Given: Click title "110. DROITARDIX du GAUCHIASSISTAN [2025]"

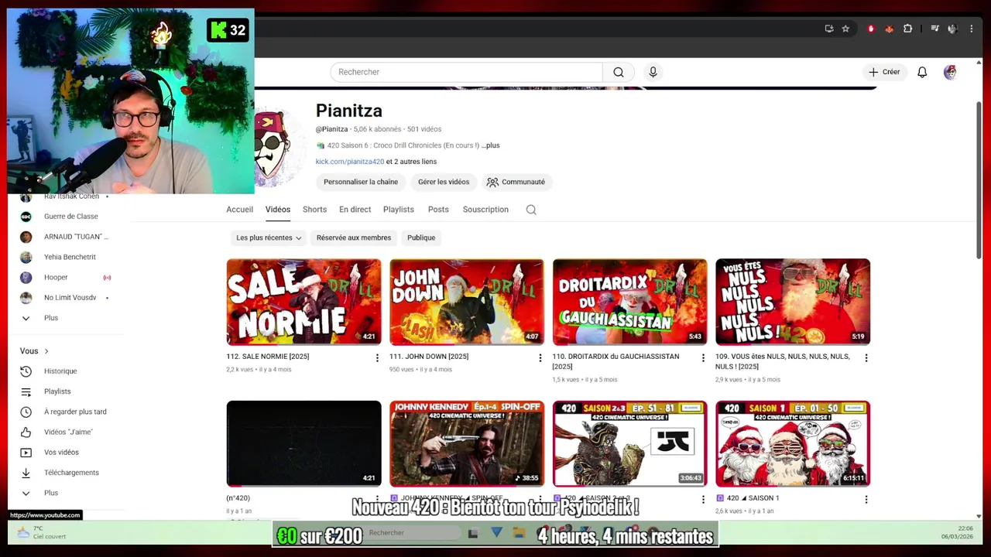Looking at the screenshot, I should [x=616, y=361].
